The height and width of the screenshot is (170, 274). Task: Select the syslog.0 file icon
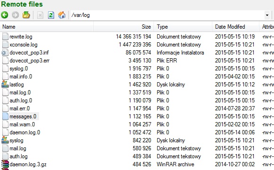point(5,69)
